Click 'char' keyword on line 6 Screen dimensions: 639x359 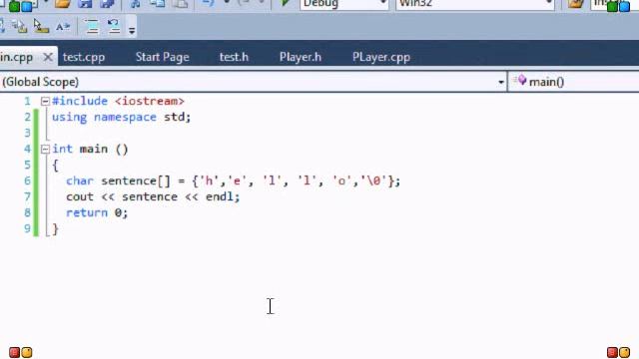tap(80, 180)
